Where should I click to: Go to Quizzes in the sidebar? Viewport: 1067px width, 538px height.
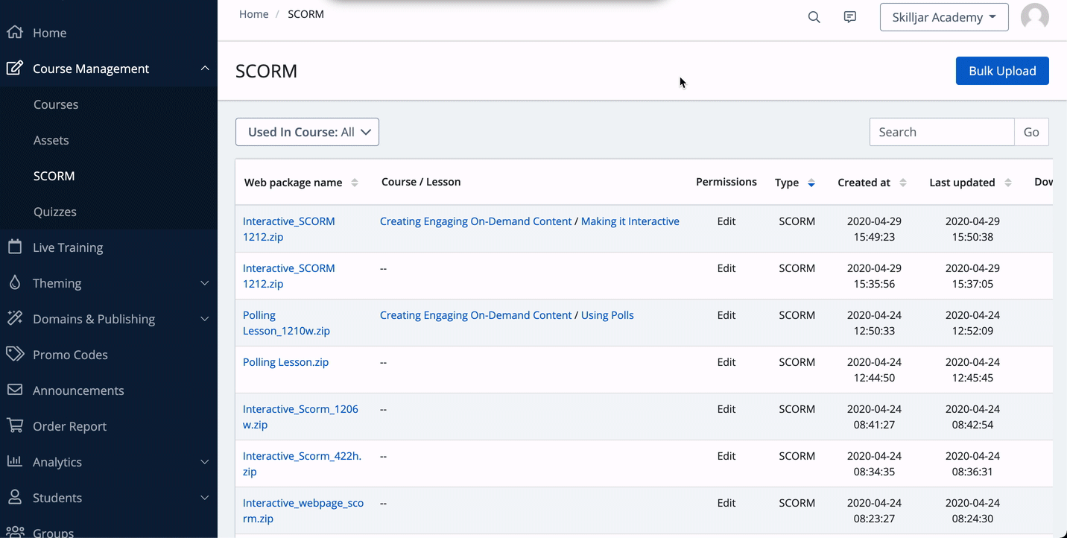click(x=55, y=212)
